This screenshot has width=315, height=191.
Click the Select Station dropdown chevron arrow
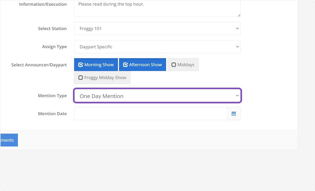[x=237, y=28]
